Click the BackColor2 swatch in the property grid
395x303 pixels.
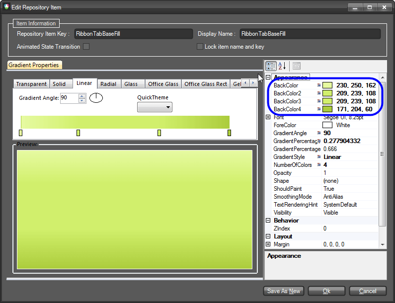pos(327,93)
